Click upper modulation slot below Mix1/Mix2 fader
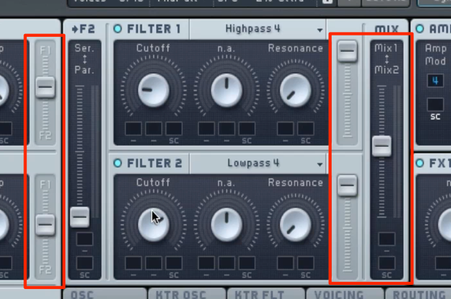This screenshot has height=299, width=451. [386, 239]
